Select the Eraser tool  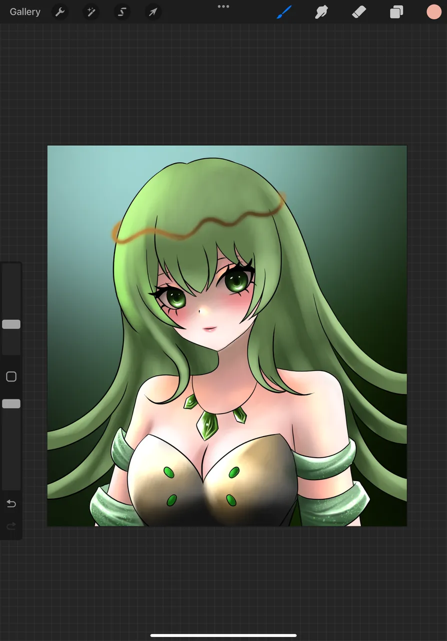coord(359,12)
